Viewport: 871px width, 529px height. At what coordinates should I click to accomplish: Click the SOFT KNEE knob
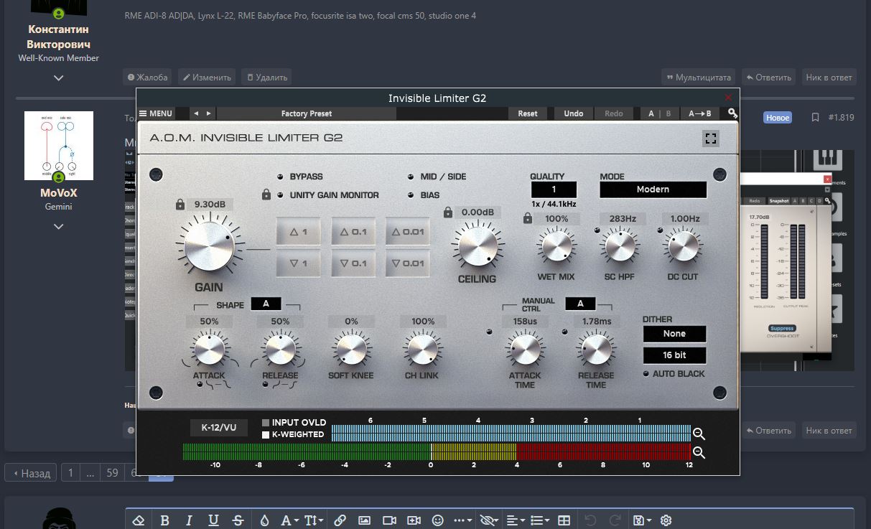pos(351,350)
